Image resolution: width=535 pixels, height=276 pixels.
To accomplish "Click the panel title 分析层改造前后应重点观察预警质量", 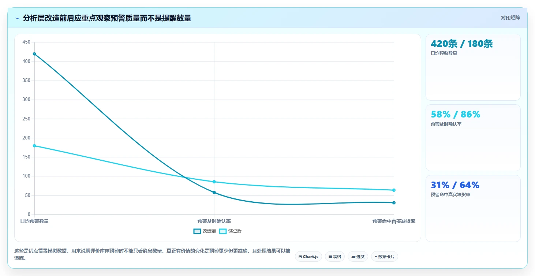I will pos(107,18).
